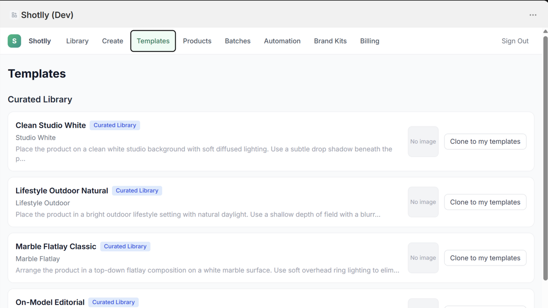Go to the Shotlly home link

pyautogui.click(x=40, y=41)
